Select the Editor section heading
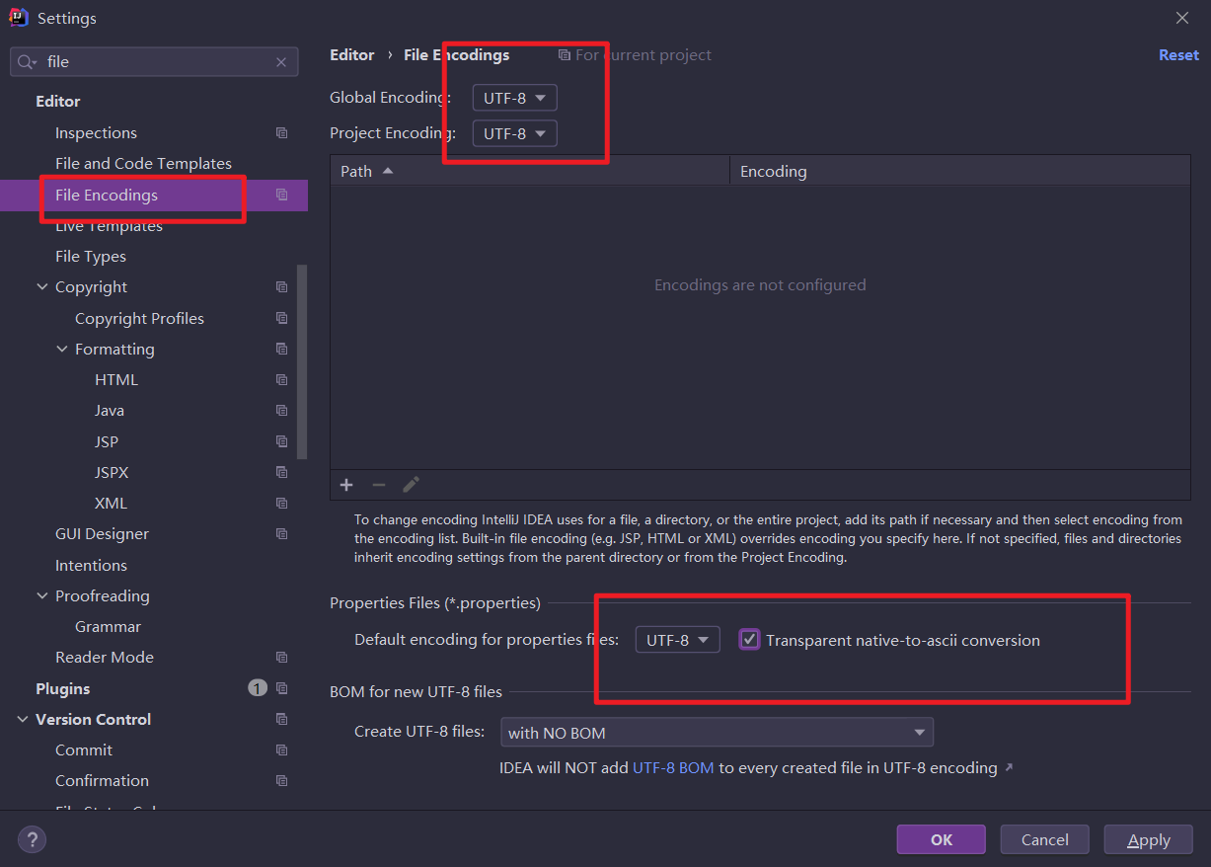 pyautogui.click(x=58, y=102)
